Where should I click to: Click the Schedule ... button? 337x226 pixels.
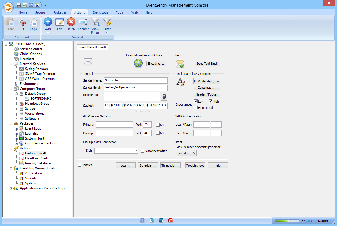coord(148,165)
